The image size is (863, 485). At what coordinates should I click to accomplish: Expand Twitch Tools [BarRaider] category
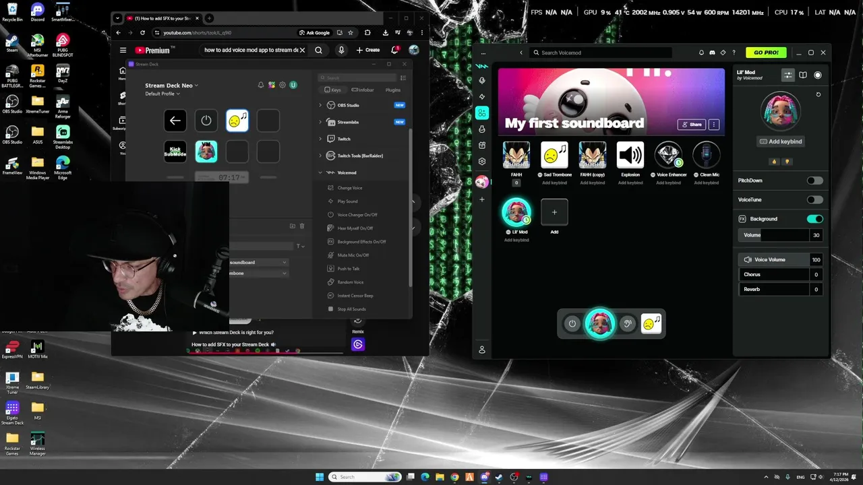pyautogui.click(x=320, y=156)
